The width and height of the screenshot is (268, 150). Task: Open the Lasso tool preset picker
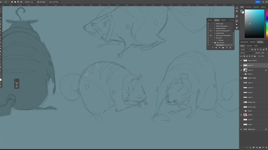(x=6, y=2)
